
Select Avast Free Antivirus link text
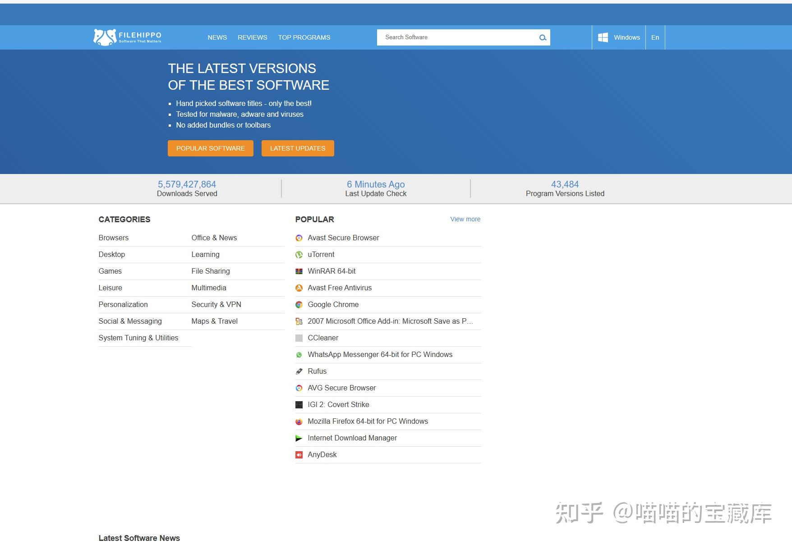(x=340, y=288)
